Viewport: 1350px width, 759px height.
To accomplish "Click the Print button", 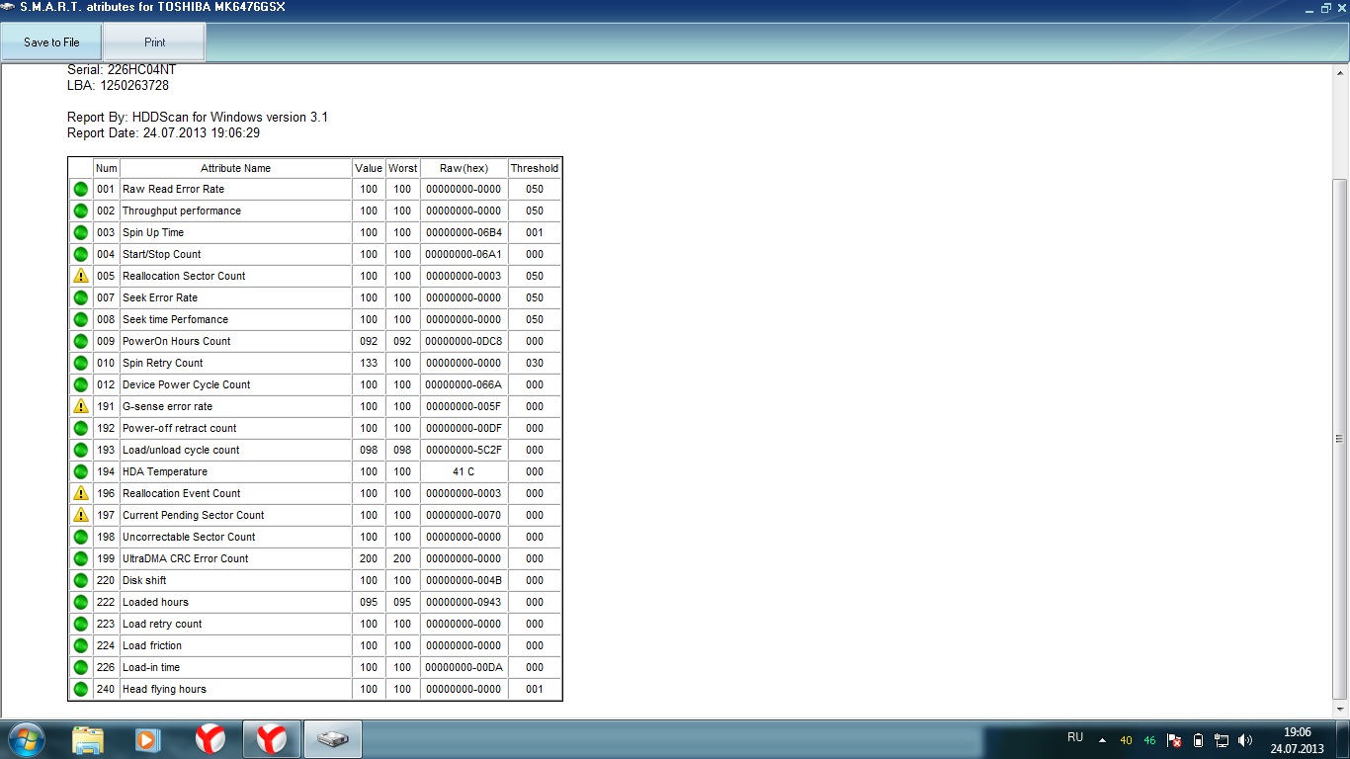I will (x=154, y=42).
